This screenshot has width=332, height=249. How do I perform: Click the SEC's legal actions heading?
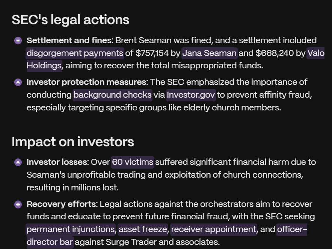coord(71,20)
